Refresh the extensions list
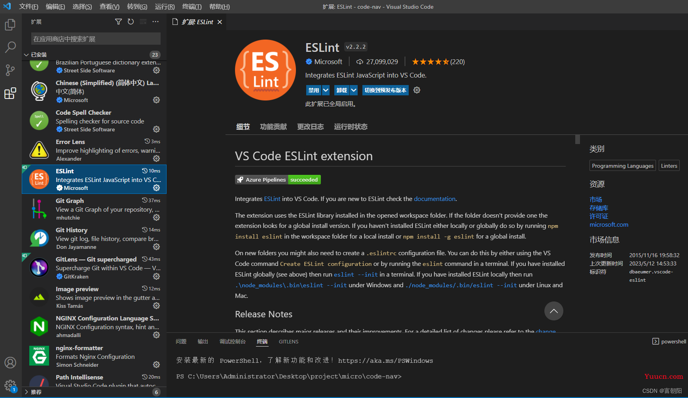Image resolution: width=688 pixels, height=398 pixels. point(131,22)
